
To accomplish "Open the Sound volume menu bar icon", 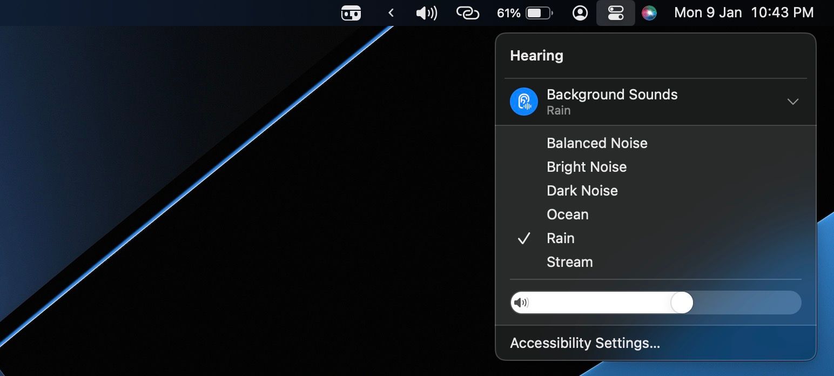I will pyautogui.click(x=426, y=13).
